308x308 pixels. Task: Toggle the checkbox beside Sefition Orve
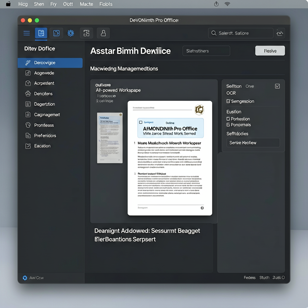point(277,86)
